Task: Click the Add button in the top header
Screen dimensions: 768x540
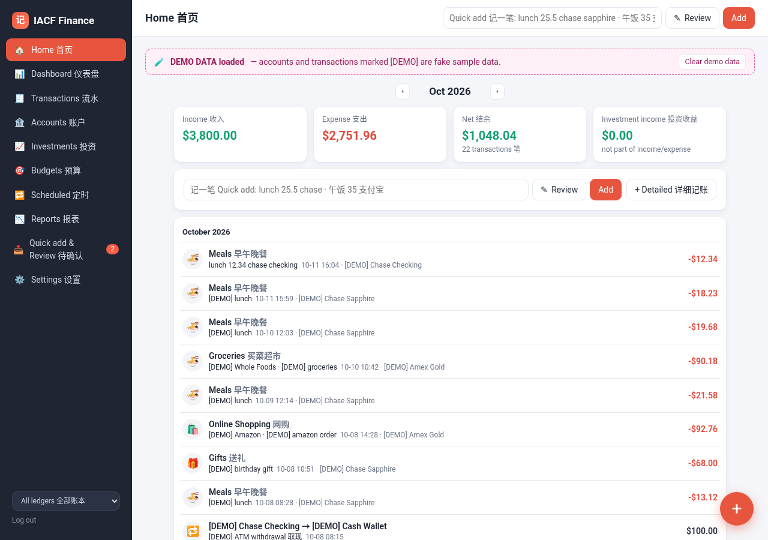Action: [x=739, y=18]
